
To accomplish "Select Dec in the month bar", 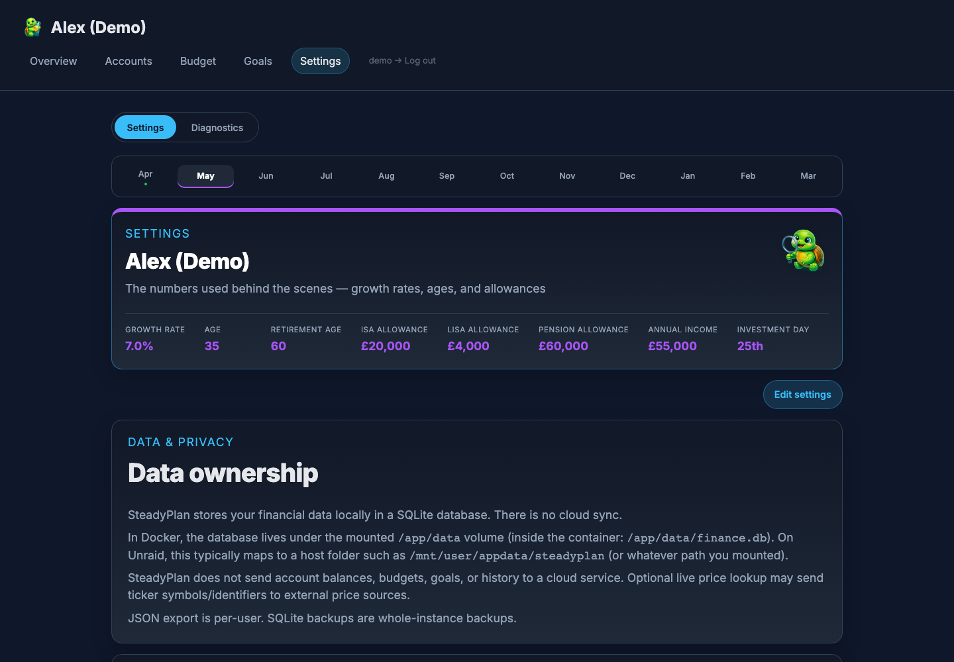I will [627, 176].
